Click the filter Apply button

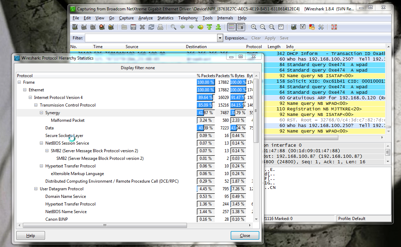click(x=270, y=38)
